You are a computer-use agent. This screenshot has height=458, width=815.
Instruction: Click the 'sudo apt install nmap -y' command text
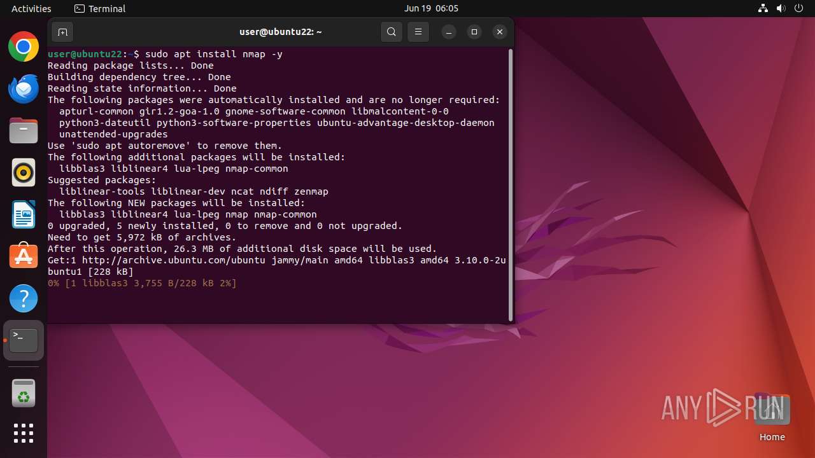(x=214, y=54)
